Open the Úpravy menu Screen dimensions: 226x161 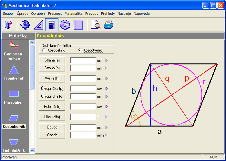pos(23,14)
